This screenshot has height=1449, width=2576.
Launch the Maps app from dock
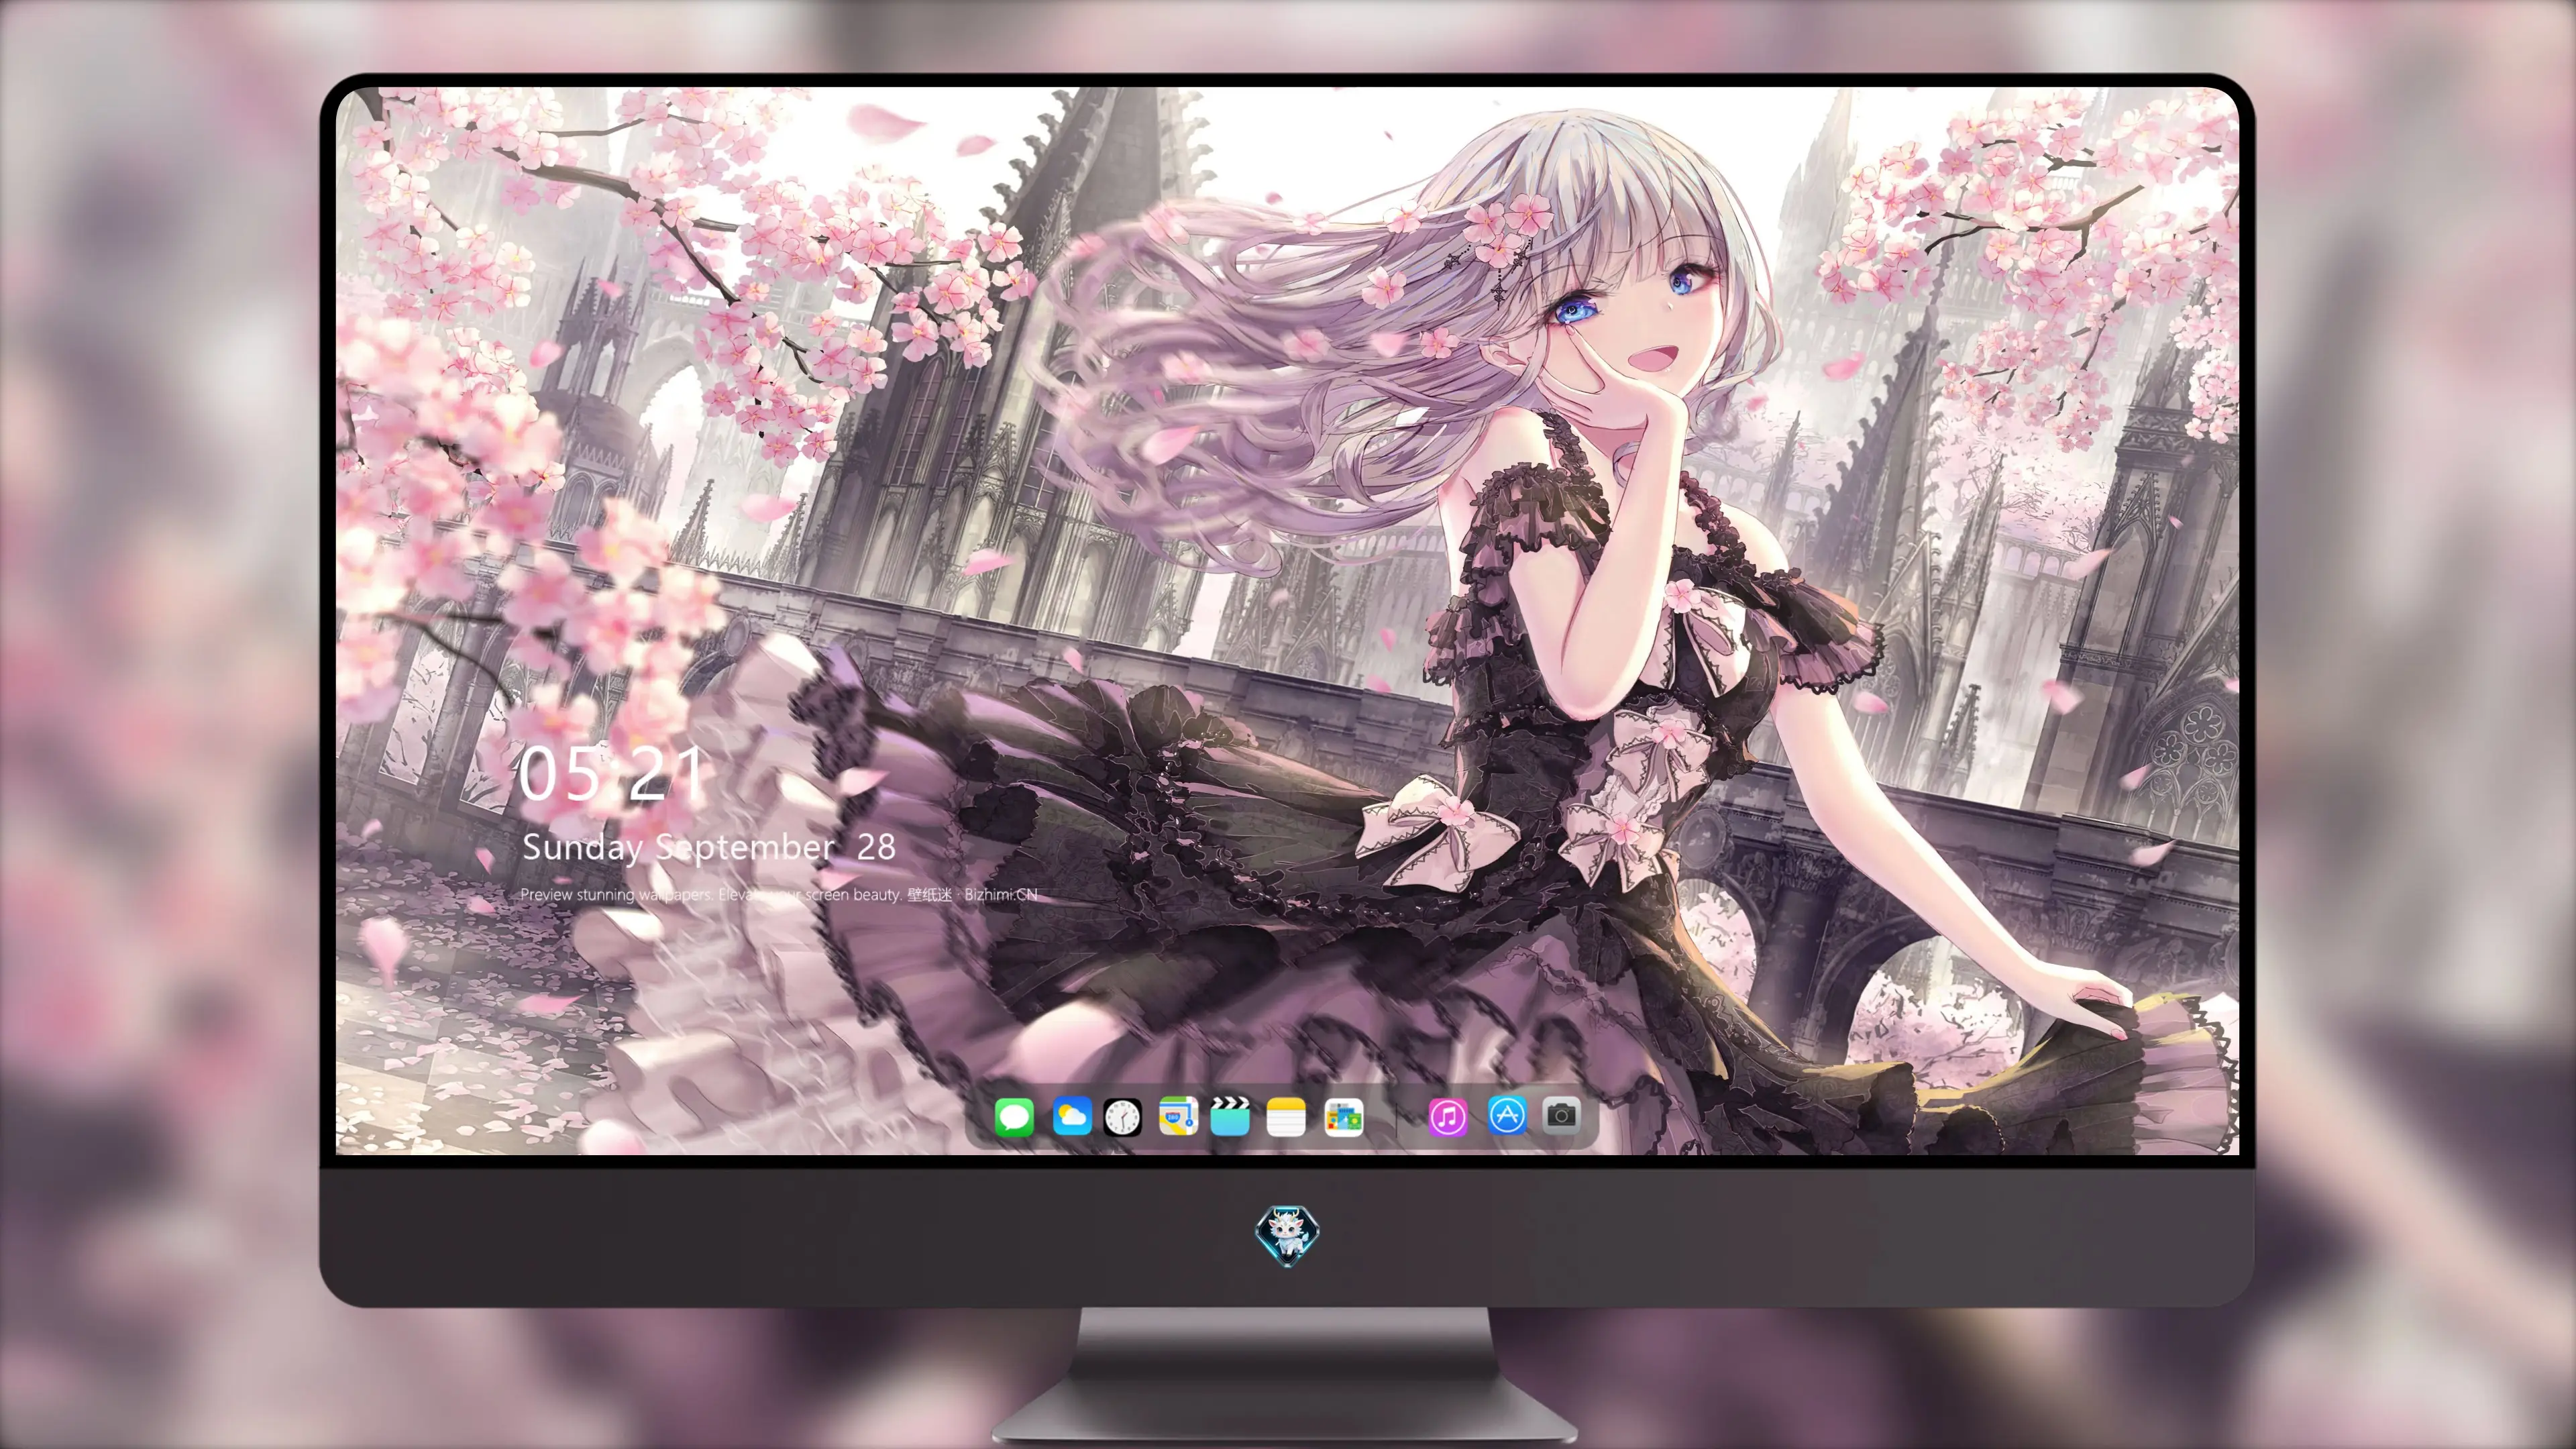(x=1178, y=1117)
